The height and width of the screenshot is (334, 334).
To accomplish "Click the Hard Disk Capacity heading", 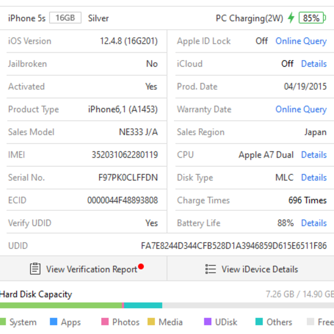I will (36, 294).
